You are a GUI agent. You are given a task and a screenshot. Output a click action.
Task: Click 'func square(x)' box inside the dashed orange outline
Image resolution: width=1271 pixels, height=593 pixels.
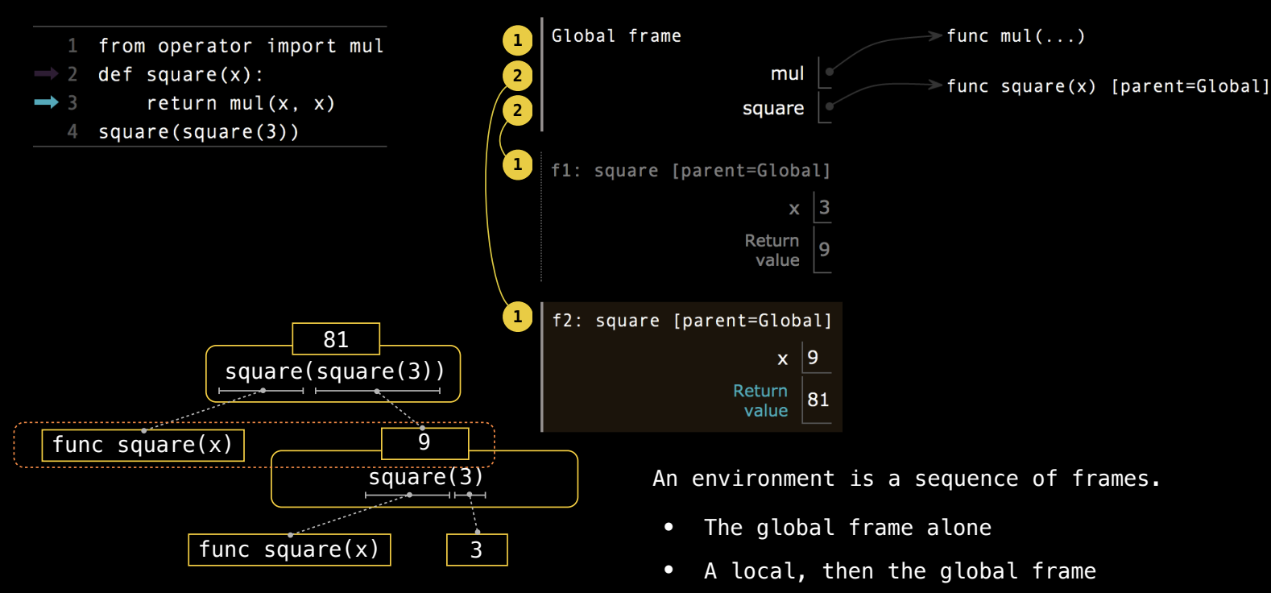point(143,445)
